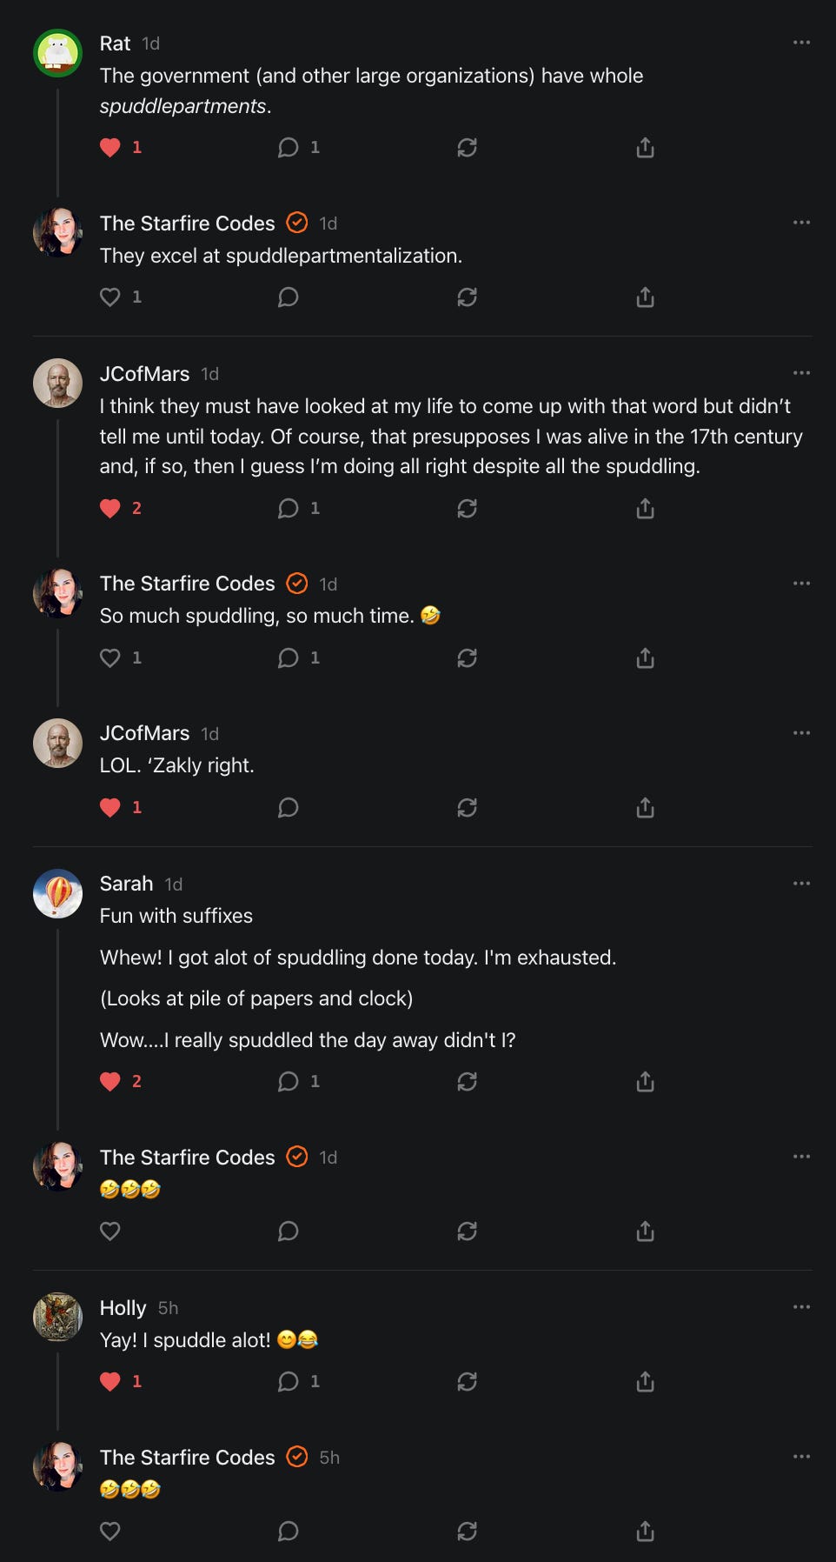836x1562 pixels.
Task: Open more options for Sarah's comment
Action: 801,884
